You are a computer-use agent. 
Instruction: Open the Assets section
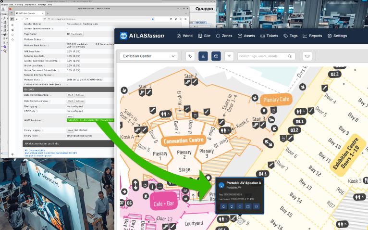(246, 36)
